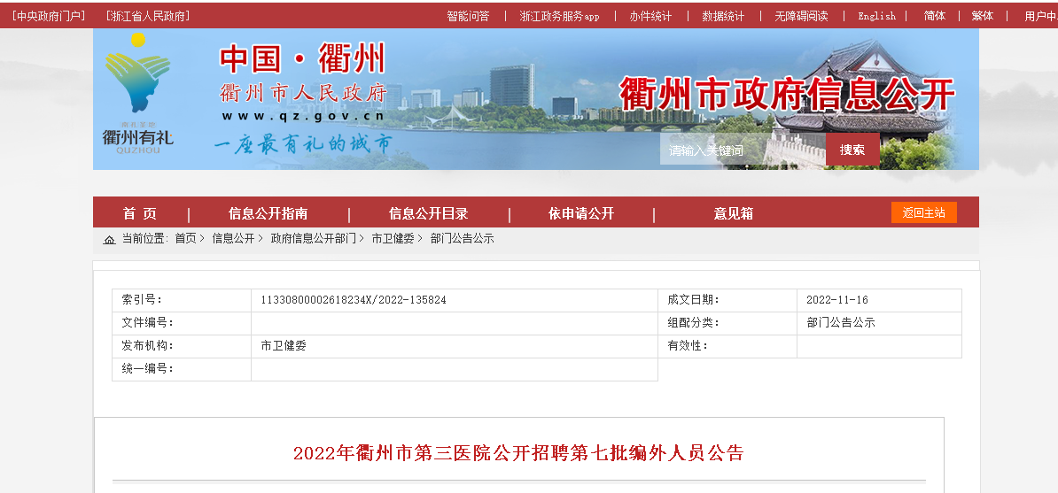
Task: Click index number 11330800002618234X/2022-135824
Action: [x=354, y=300]
